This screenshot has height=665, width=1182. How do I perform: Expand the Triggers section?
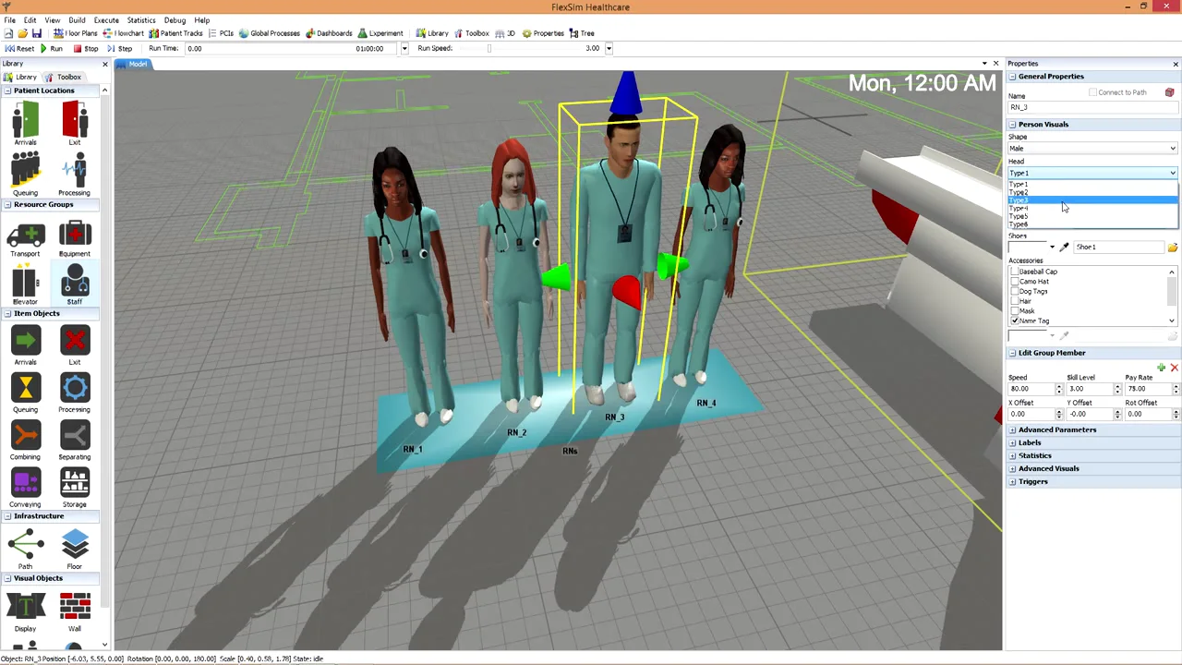coord(1013,481)
